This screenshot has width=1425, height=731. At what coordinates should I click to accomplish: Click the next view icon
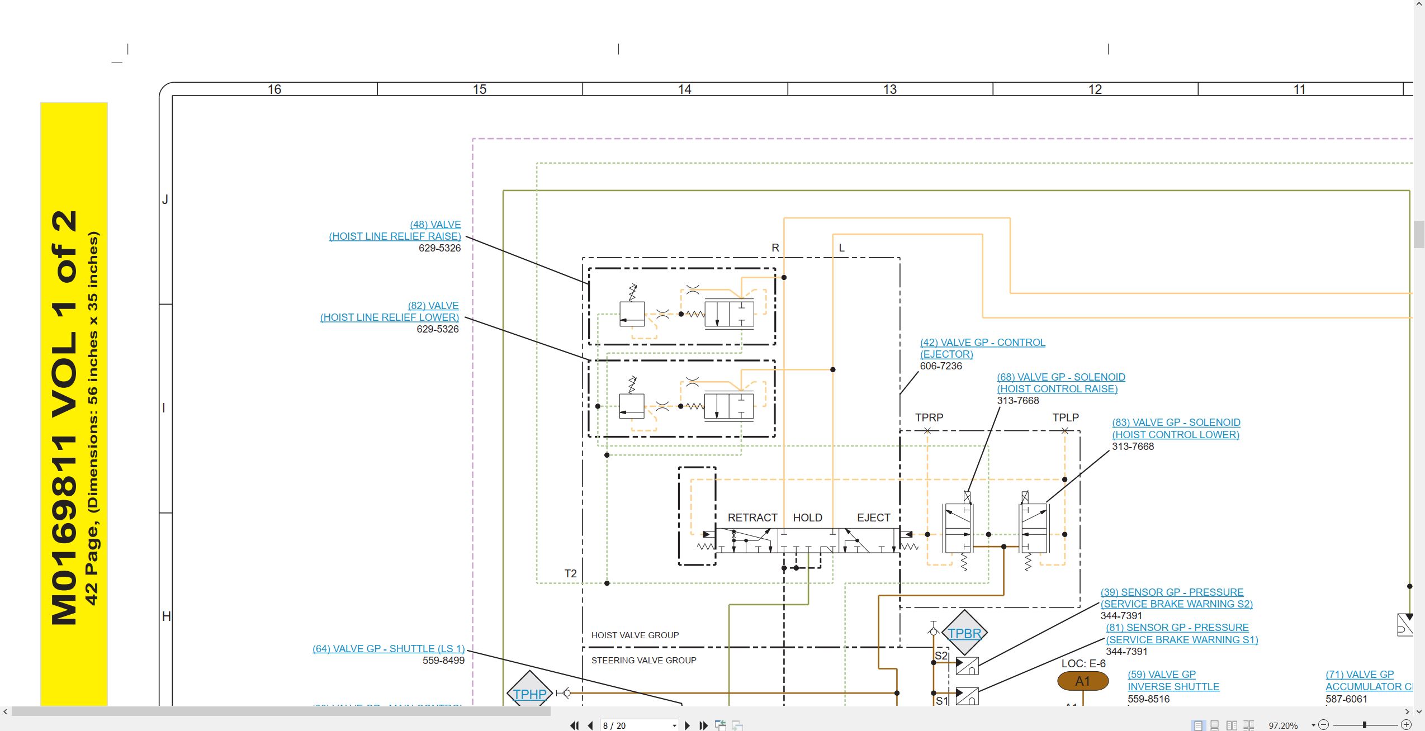[x=737, y=725]
